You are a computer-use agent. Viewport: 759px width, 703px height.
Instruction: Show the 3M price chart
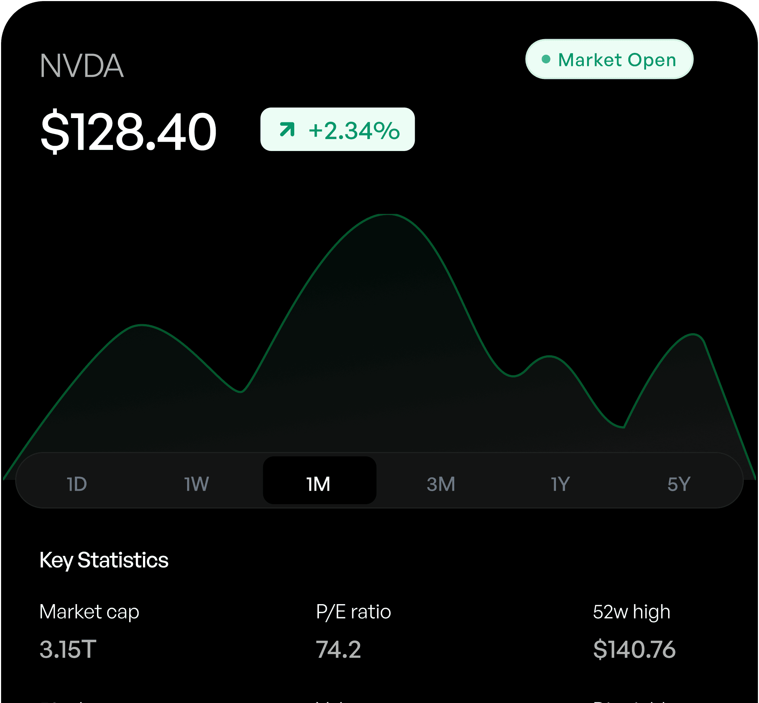(x=441, y=484)
